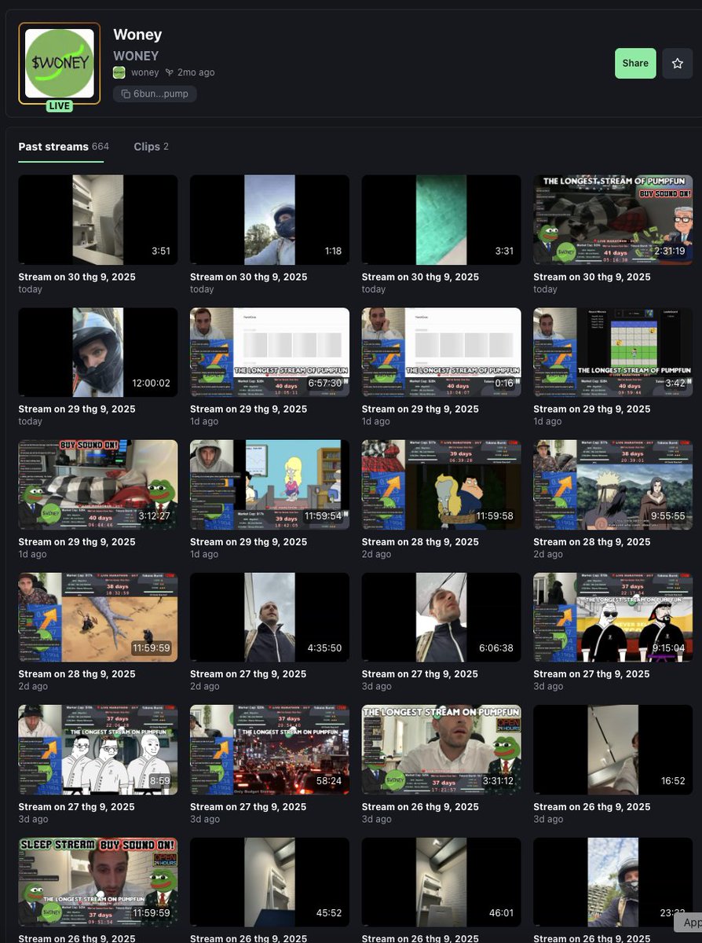The height and width of the screenshot is (943, 702).
Task: Click the green LIVE badge
Action: (60, 106)
